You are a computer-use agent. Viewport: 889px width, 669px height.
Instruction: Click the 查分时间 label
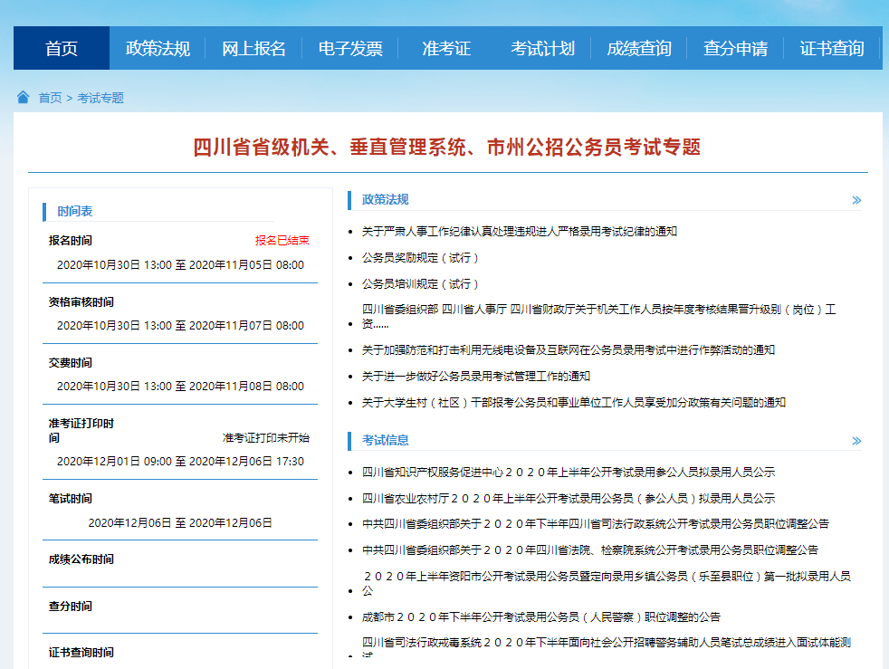coord(71,606)
